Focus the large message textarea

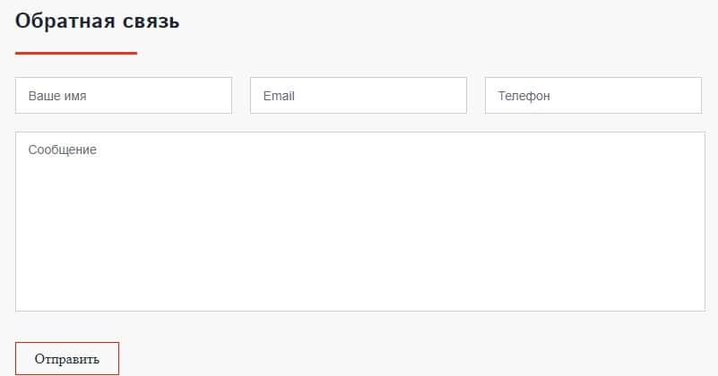(360, 222)
